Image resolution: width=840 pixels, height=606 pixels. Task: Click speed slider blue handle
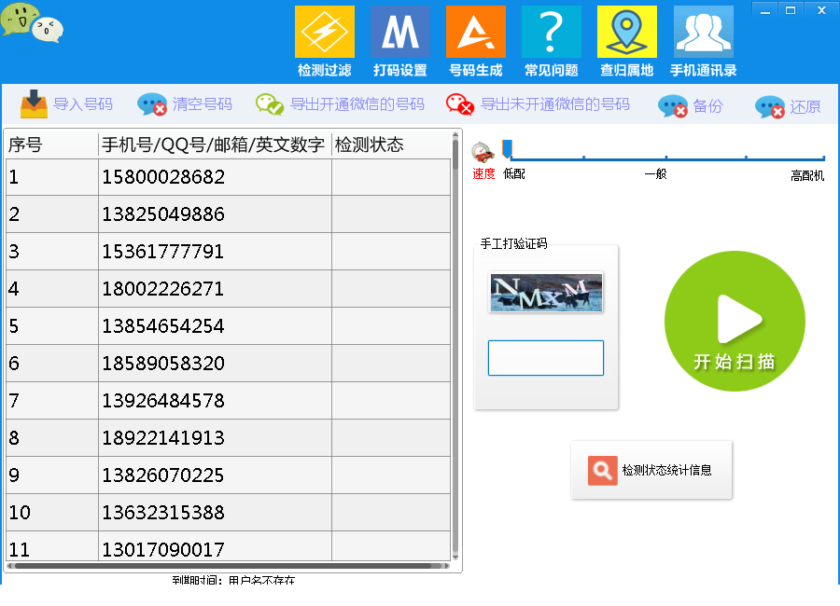click(507, 149)
